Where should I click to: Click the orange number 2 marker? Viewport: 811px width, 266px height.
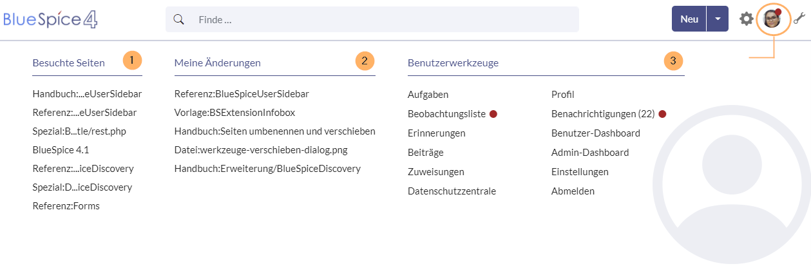tap(365, 61)
